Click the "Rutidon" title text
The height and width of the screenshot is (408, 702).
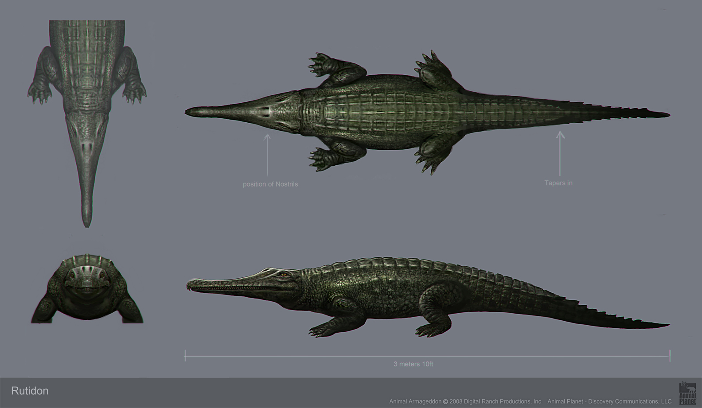coord(30,391)
